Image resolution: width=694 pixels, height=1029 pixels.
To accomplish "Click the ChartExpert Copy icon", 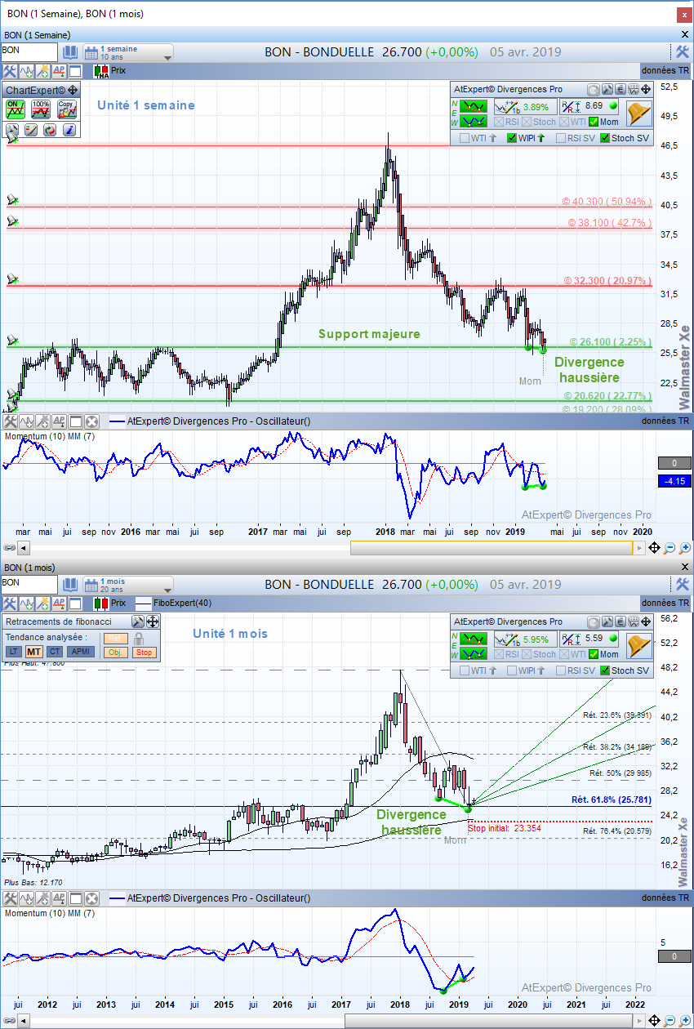I will tap(67, 109).
